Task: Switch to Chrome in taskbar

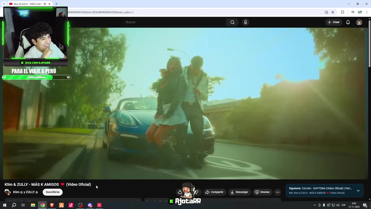Action: tap(43, 205)
